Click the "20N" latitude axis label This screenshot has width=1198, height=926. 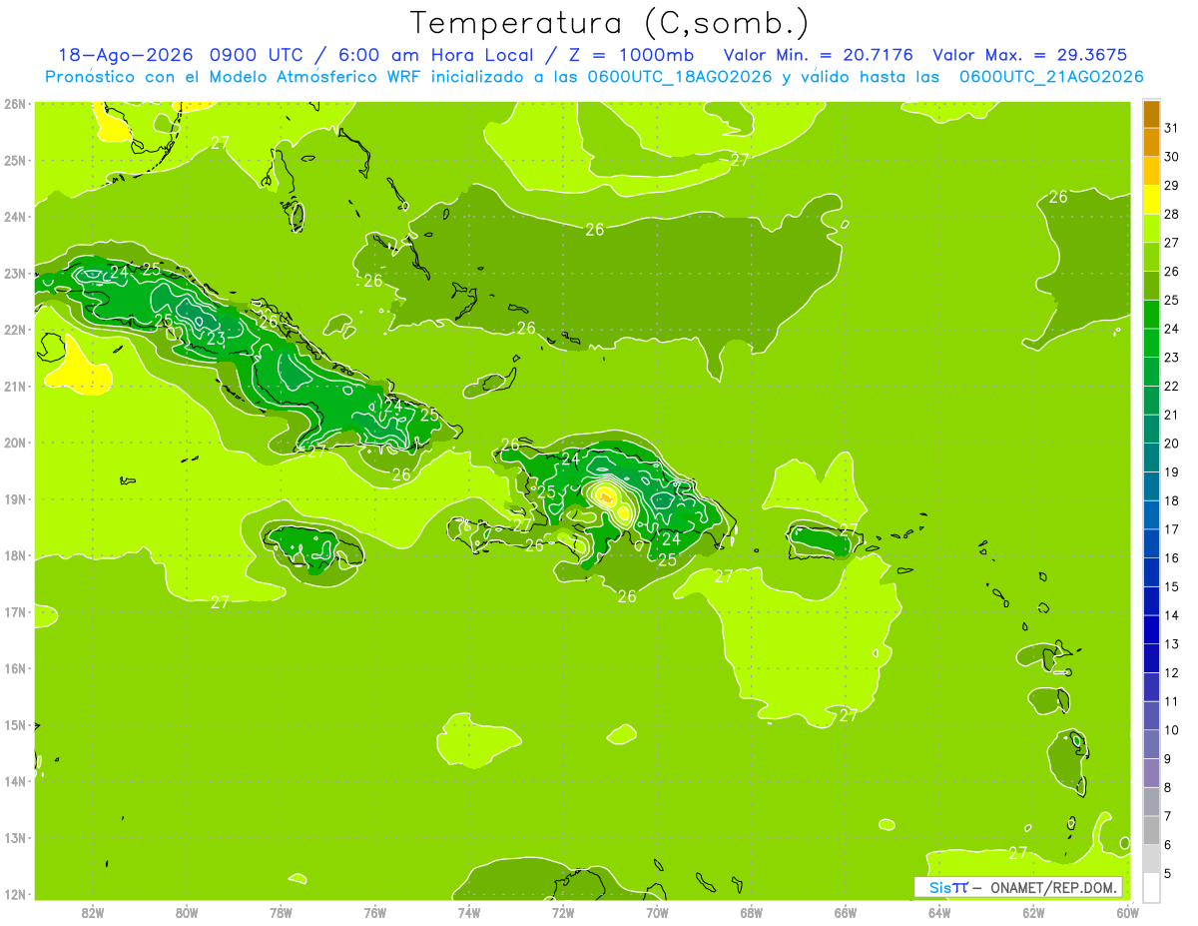coord(15,443)
